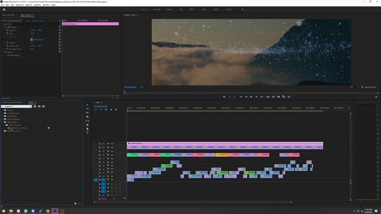This screenshot has width=381, height=214.
Task: Expand the Audio Transitions folder
Action: [2, 119]
